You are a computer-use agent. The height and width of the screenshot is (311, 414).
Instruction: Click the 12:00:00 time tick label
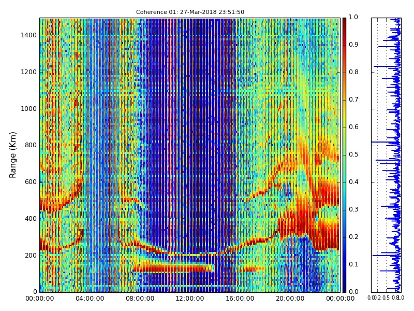190,299
